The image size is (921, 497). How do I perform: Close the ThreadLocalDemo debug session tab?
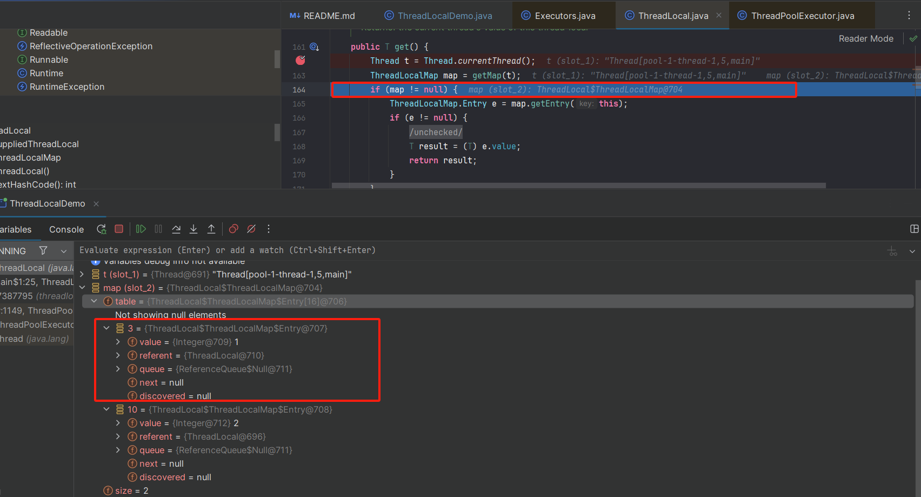(96, 204)
